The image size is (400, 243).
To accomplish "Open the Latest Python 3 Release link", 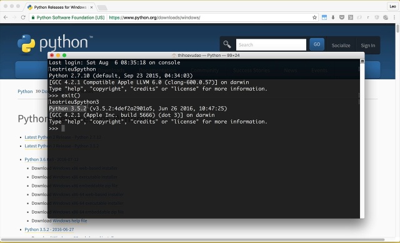I will click(x=61, y=146).
